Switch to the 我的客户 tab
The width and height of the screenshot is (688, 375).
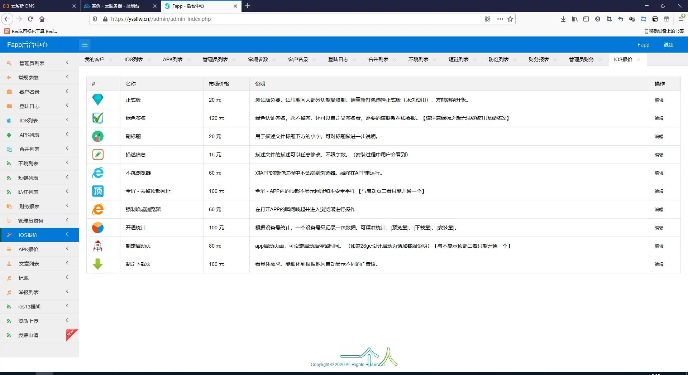94,59
